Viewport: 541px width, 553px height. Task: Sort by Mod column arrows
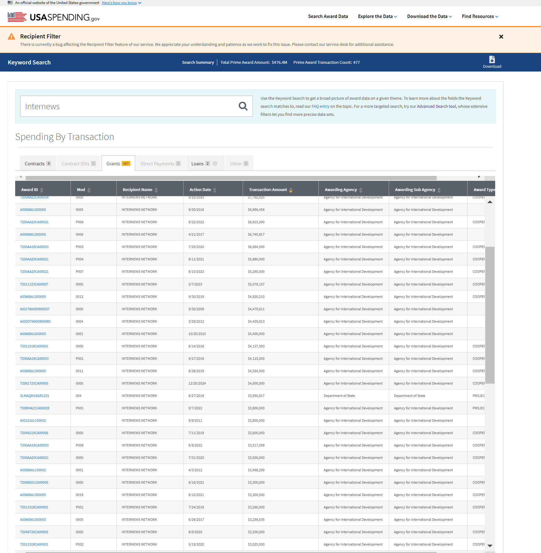tap(89, 190)
